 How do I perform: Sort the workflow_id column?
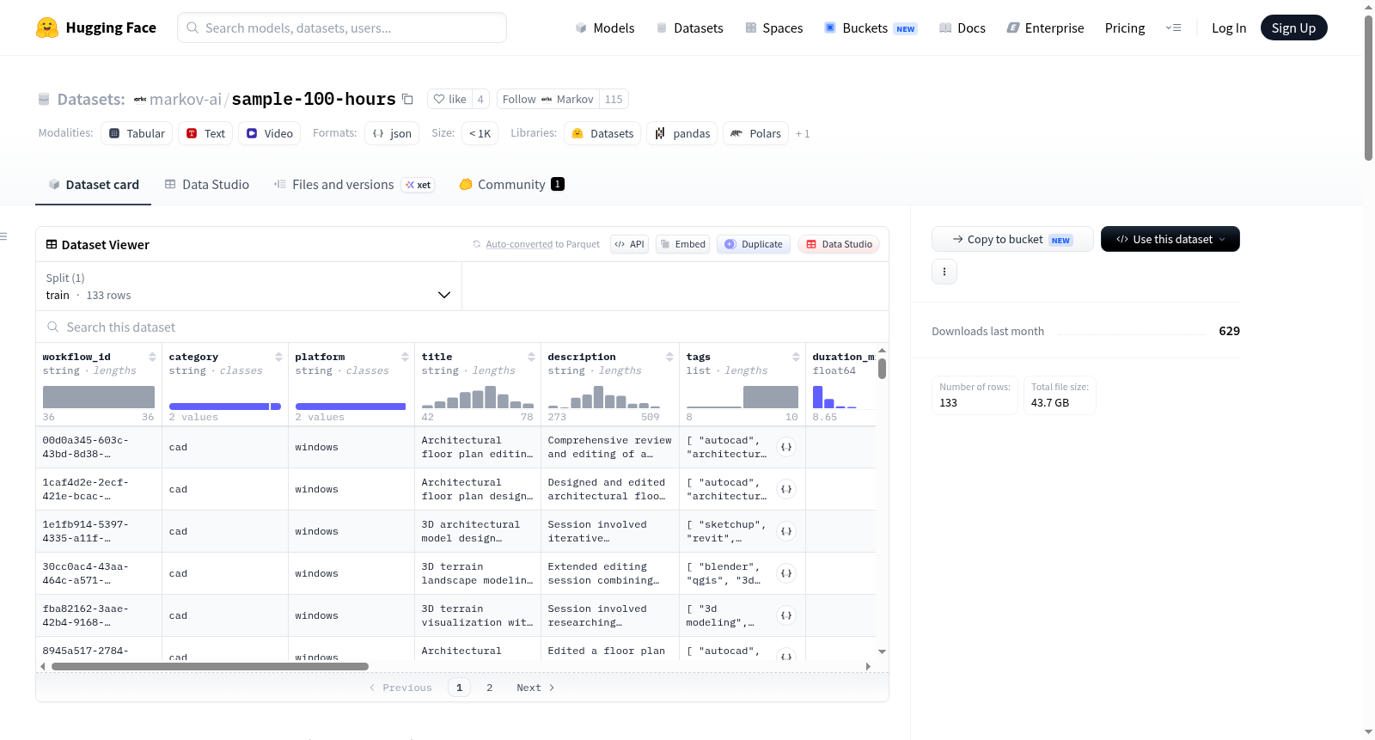pyautogui.click(x=152, y=357)
